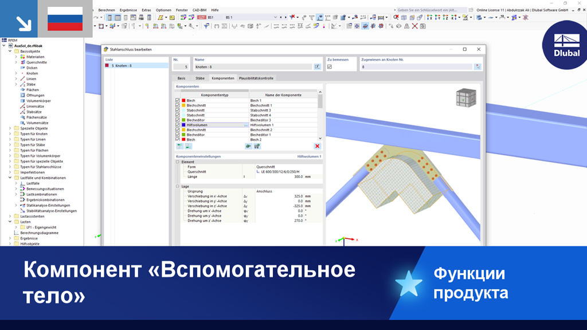Screen dimensions: 587x330
Task: Uncheck the Blech 1 component checkbox
Action: pos(177,100)
